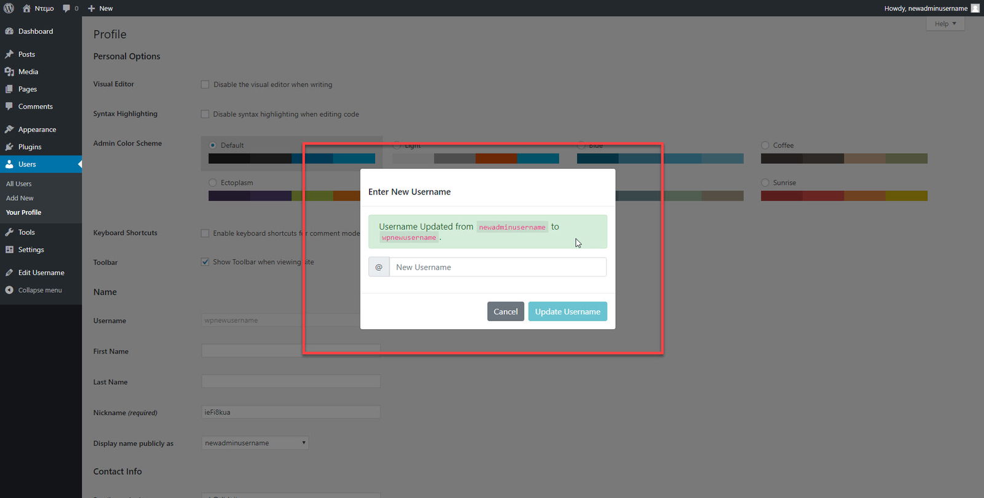Click the Settings sliders icon
The width and height of the screenshot is (984, 498).
point(9,249)
